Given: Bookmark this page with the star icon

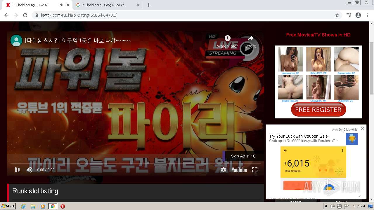Looking at the screenshot, I should pos(337,15).
